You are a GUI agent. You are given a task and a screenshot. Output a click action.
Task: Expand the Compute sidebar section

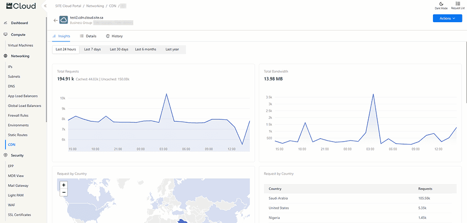(x=18, y=35)
